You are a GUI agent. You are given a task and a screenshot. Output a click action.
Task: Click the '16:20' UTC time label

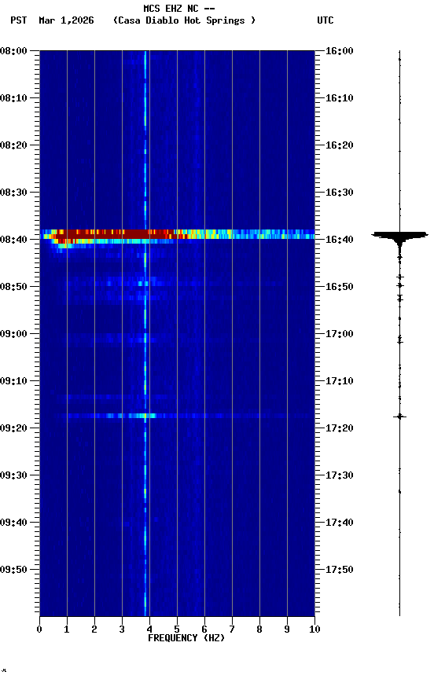[x=340, y=145]
